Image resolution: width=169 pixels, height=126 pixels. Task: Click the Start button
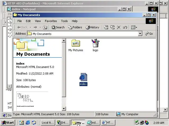(x=8, y=123)
